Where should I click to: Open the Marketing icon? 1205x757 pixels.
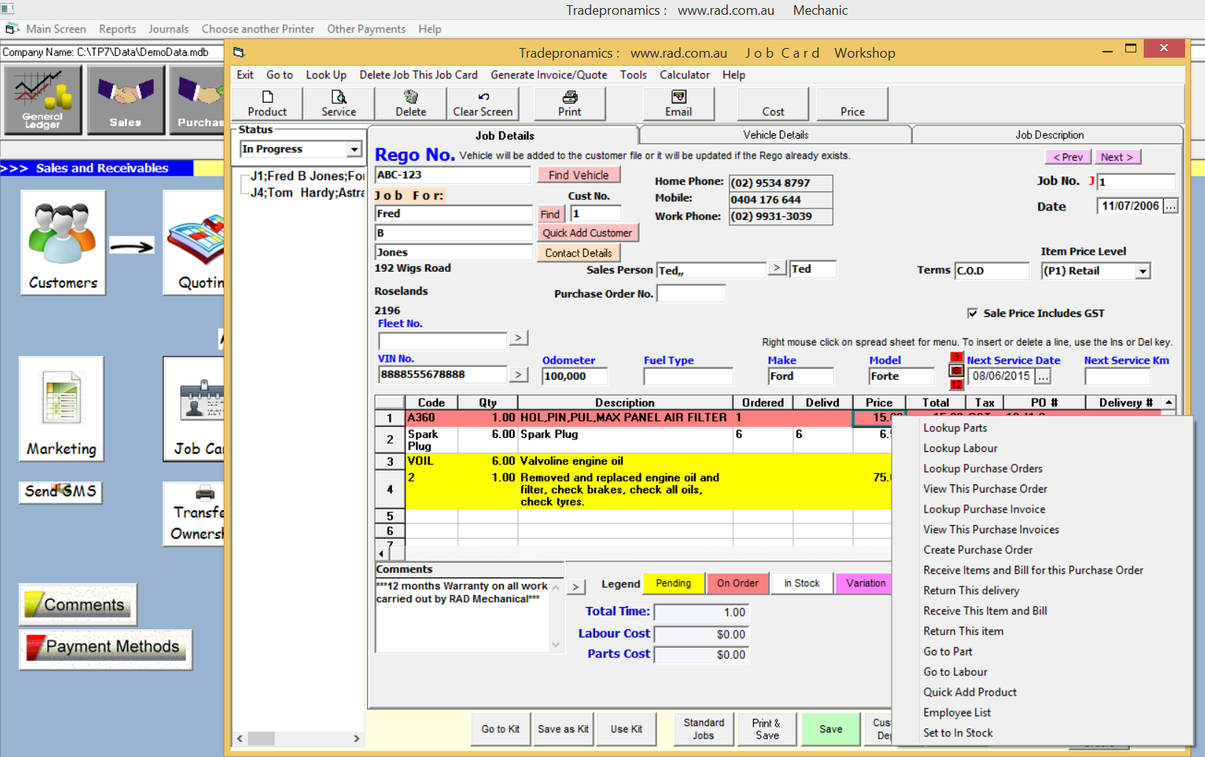tap(61, 409)
